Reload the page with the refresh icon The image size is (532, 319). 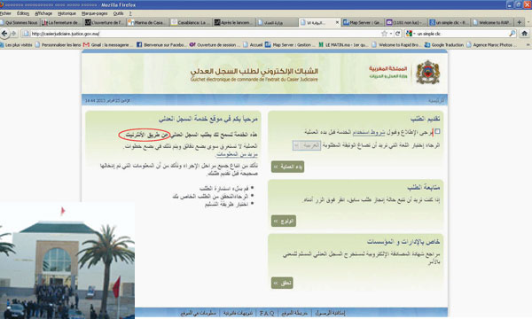(397, 33)
